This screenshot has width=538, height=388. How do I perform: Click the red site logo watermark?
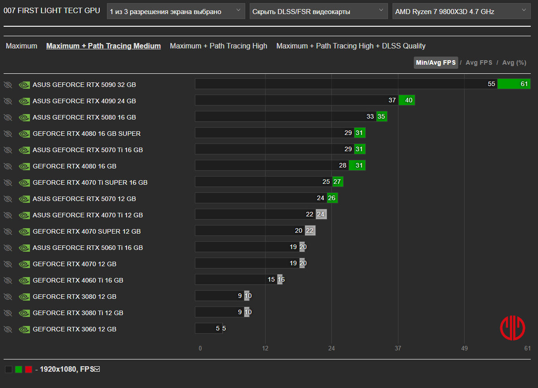512,328
